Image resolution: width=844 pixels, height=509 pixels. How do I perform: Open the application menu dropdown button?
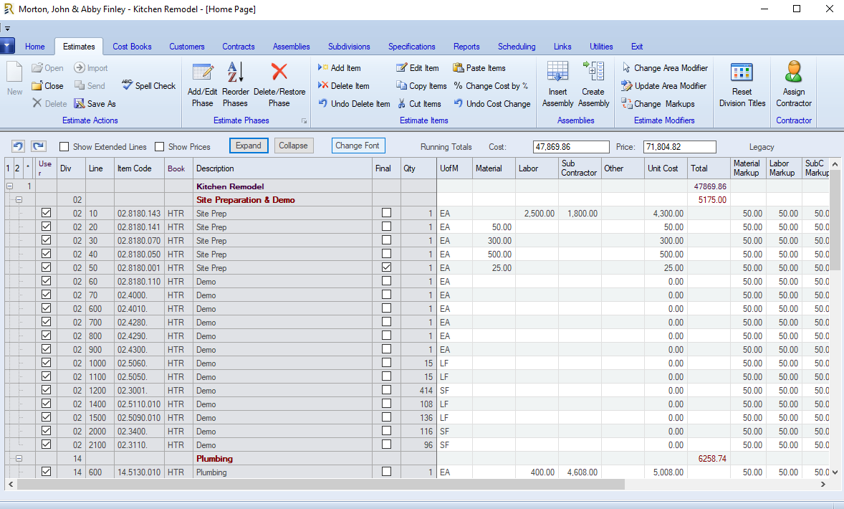[7, 47]
